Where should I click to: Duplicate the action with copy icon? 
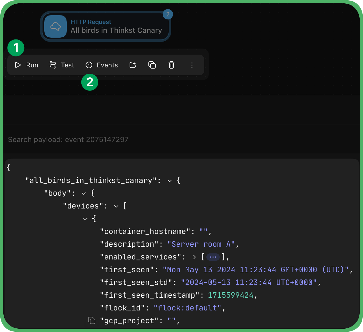point(152,65)
